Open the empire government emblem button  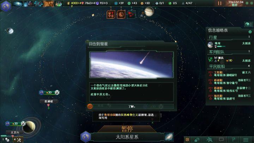[6, 6]
